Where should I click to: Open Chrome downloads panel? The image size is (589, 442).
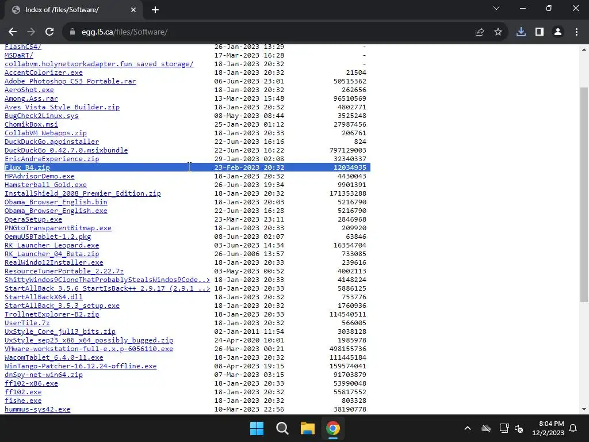(x=521, y=32)
